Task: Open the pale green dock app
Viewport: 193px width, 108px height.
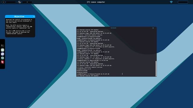Action: [x=2, y=50]
